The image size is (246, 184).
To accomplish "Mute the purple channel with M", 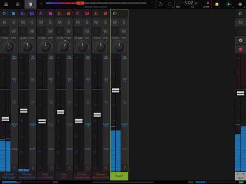I will (23, 22).
